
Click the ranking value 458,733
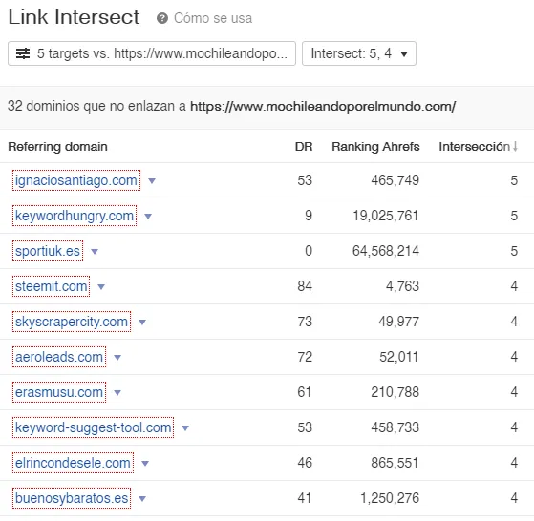point(395,427)
